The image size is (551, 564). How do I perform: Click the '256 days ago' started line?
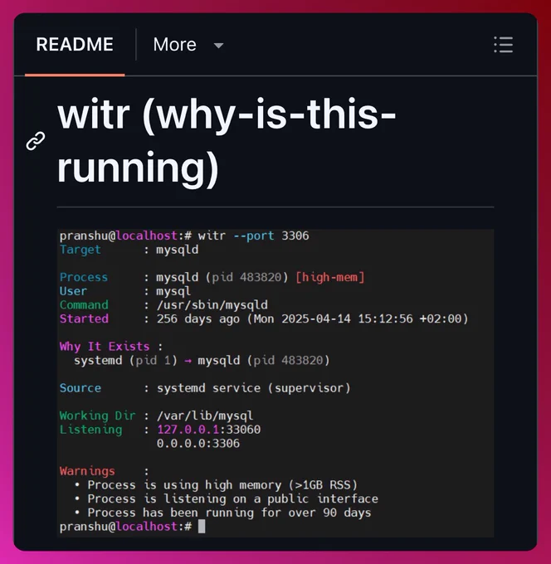(x=264, y=318)
